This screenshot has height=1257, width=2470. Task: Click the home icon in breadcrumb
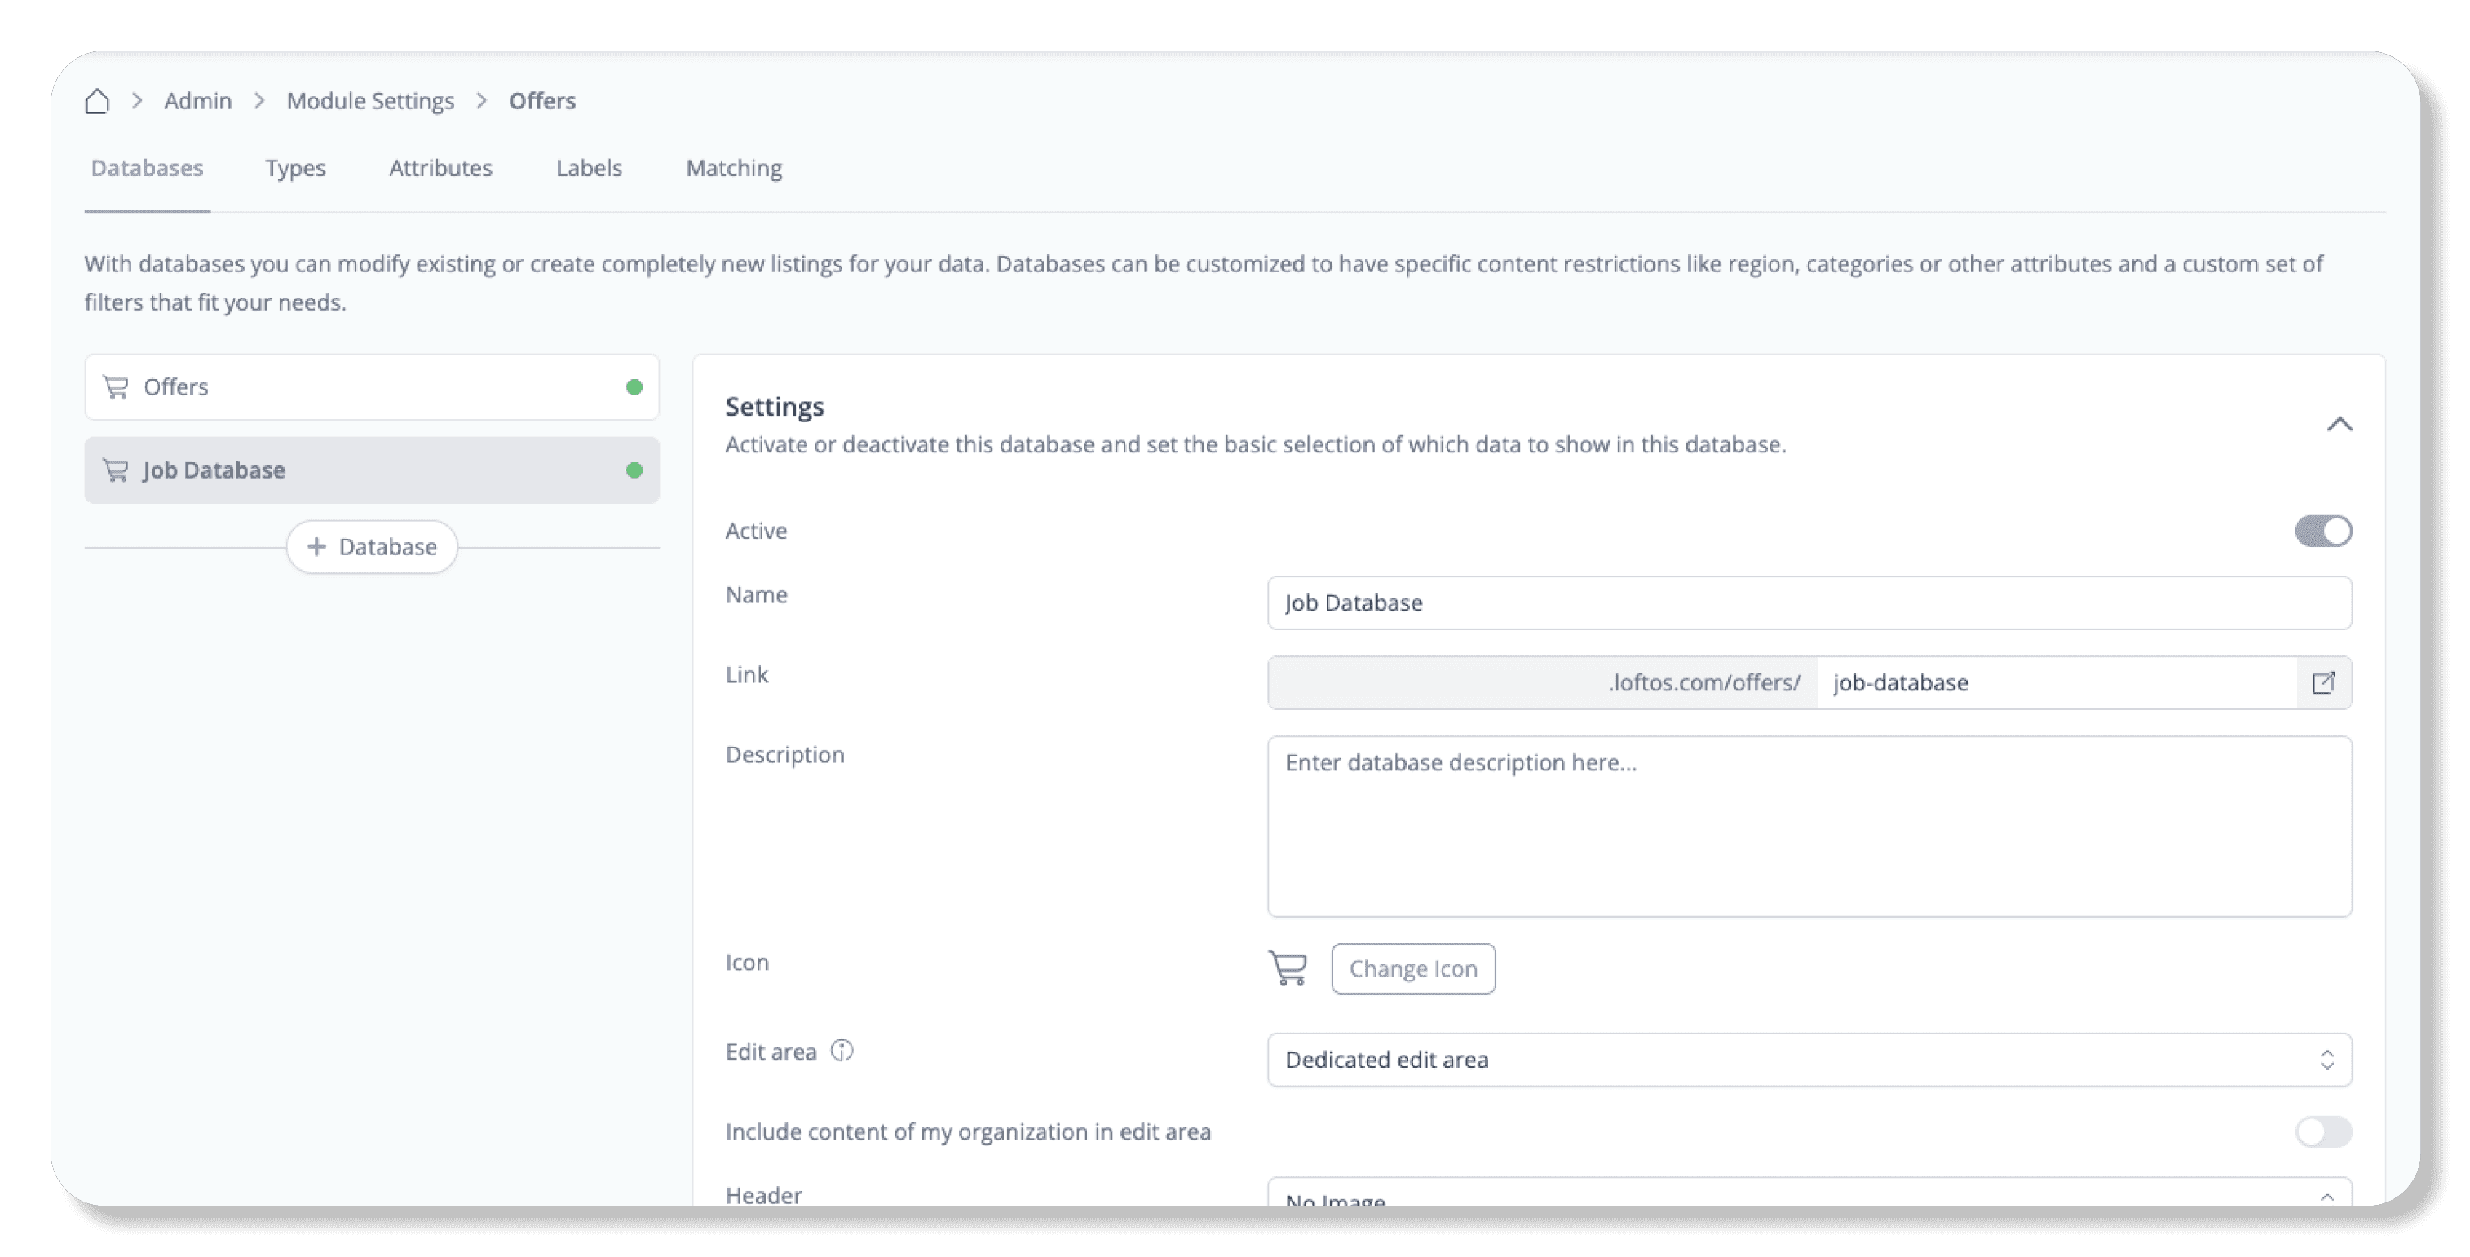click(97, 101)
